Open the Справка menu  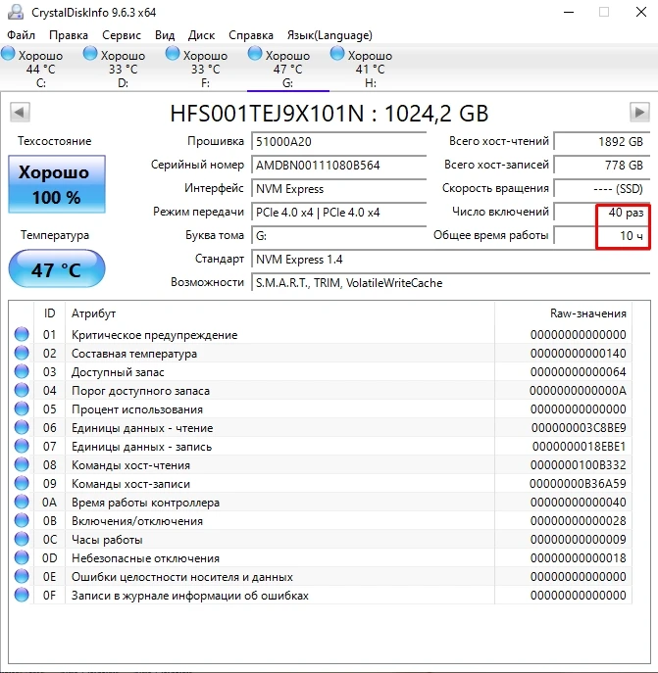click(251, 35)
